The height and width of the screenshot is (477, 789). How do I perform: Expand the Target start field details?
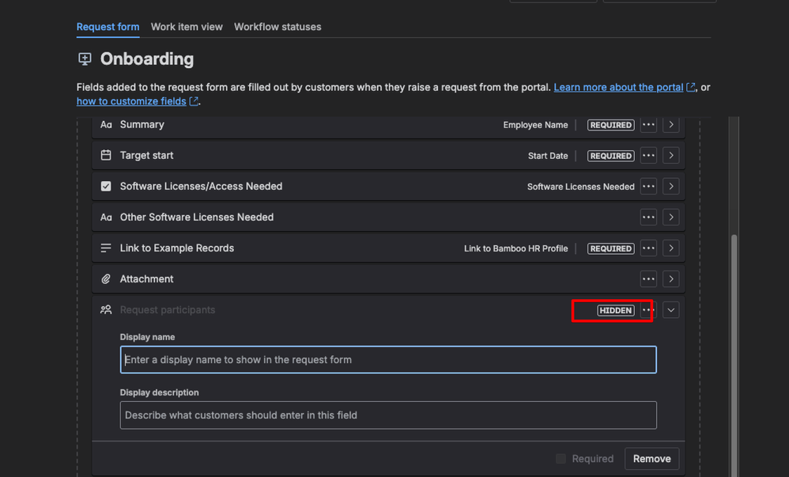[670, 155]
